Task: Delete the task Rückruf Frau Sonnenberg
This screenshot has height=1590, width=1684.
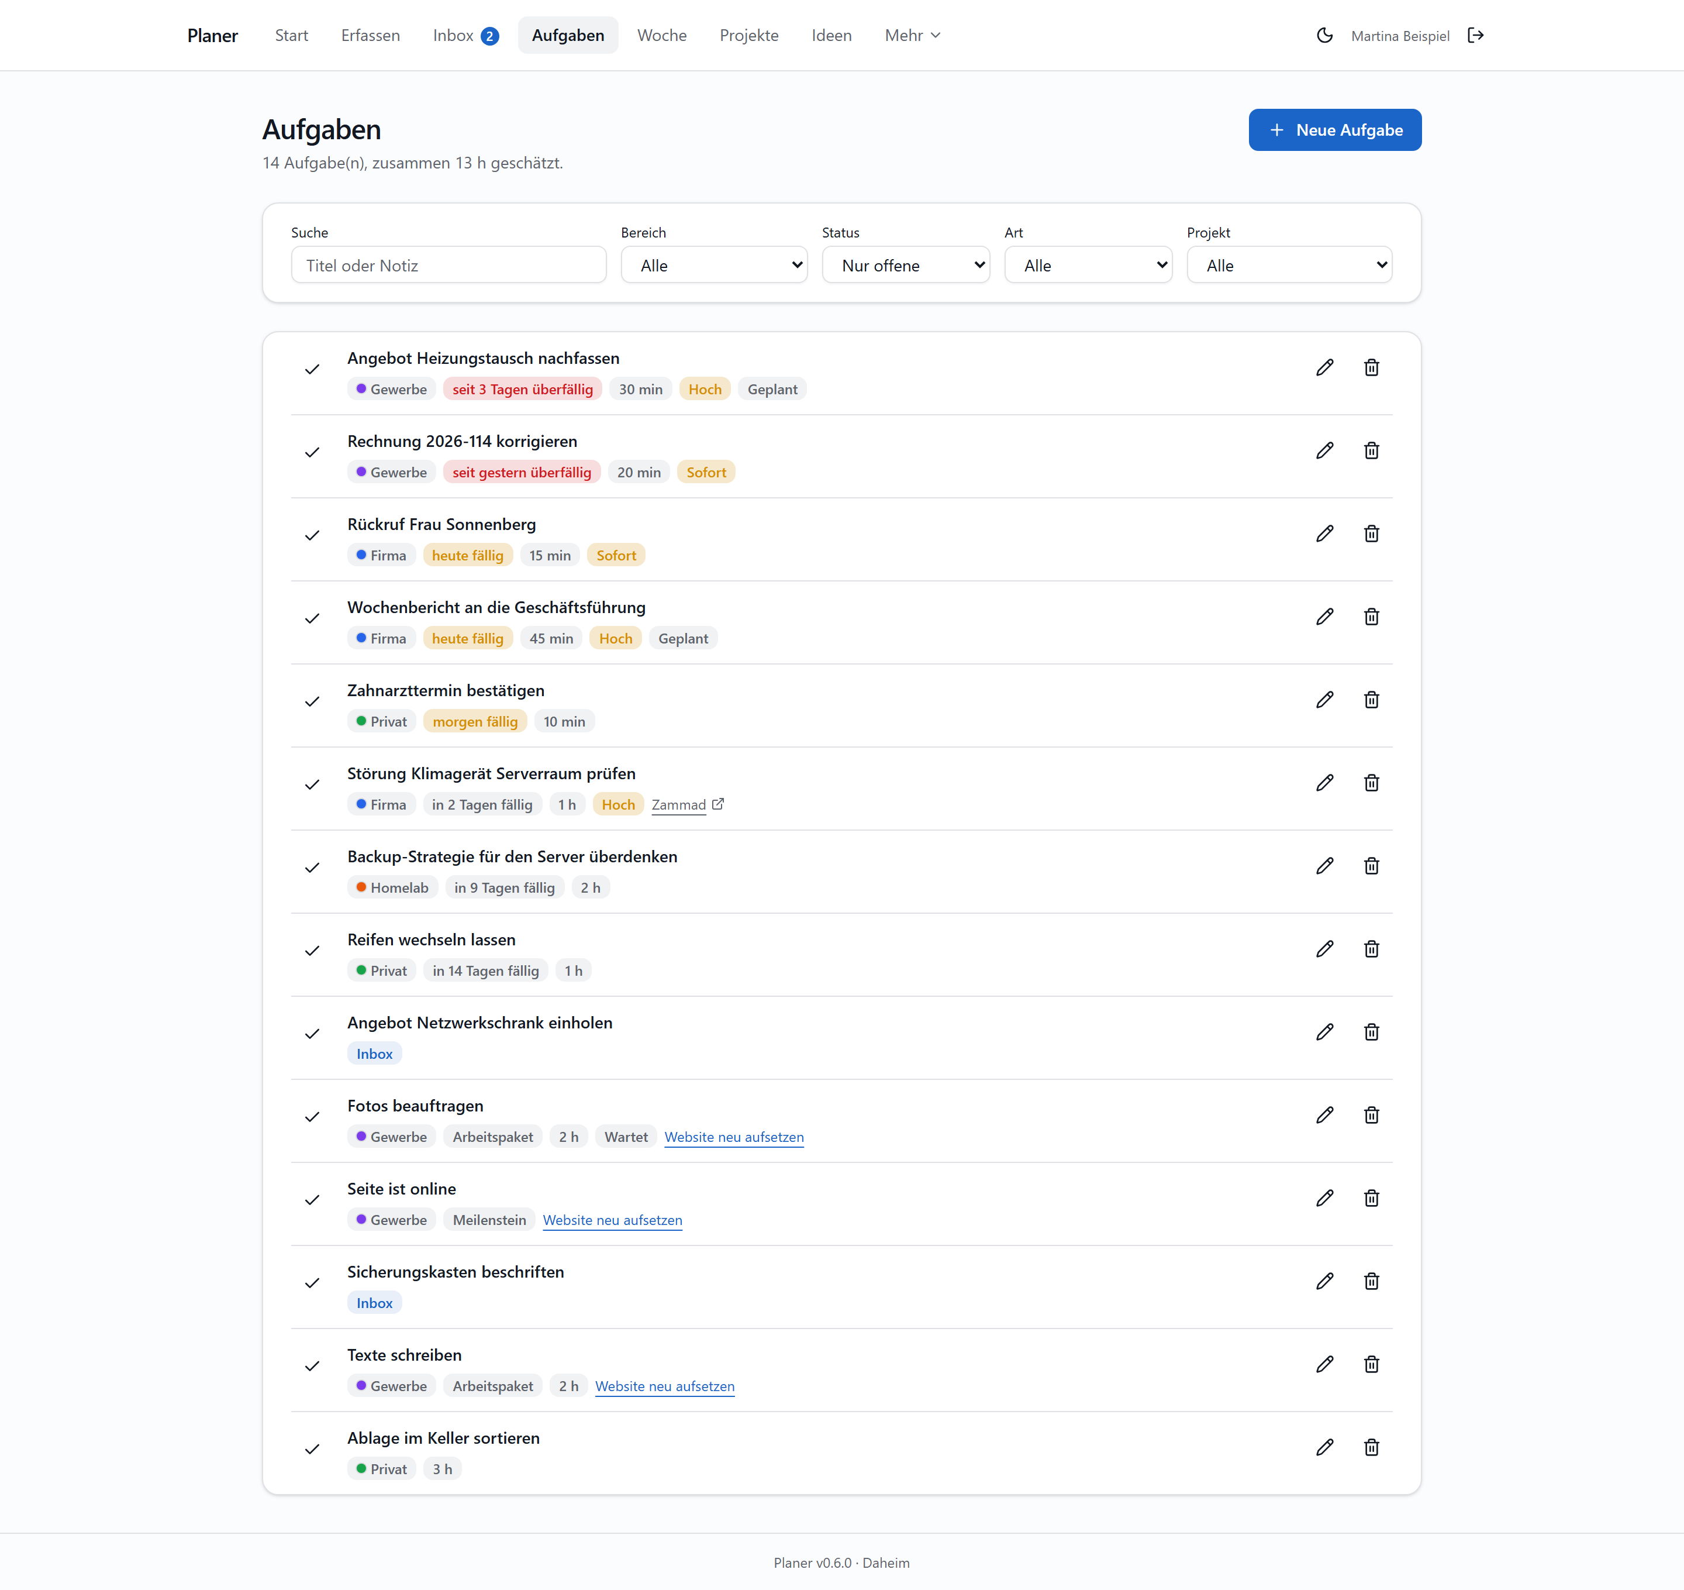Action: [x=1371, y=534]
